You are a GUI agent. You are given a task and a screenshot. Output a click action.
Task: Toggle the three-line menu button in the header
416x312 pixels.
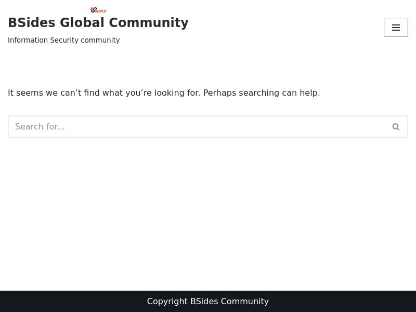coord(396,28)
